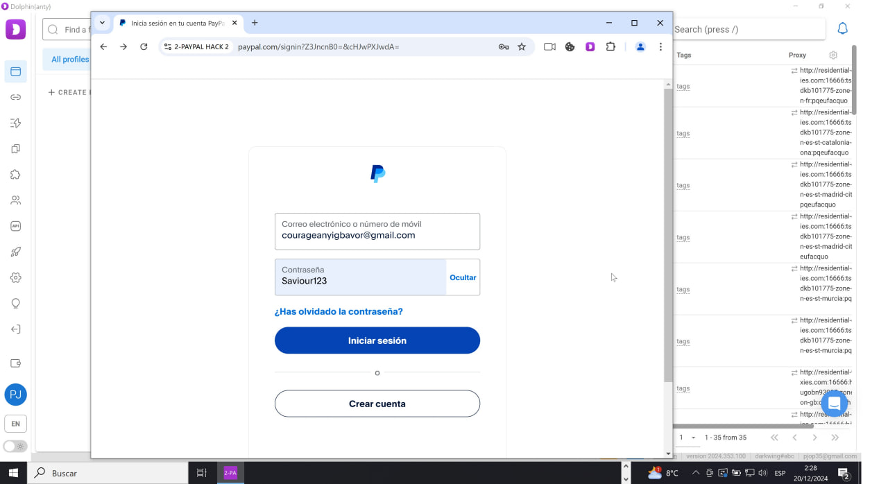Open the notifications bell in Dolphin
888x484 pixels.
(842, 28)
